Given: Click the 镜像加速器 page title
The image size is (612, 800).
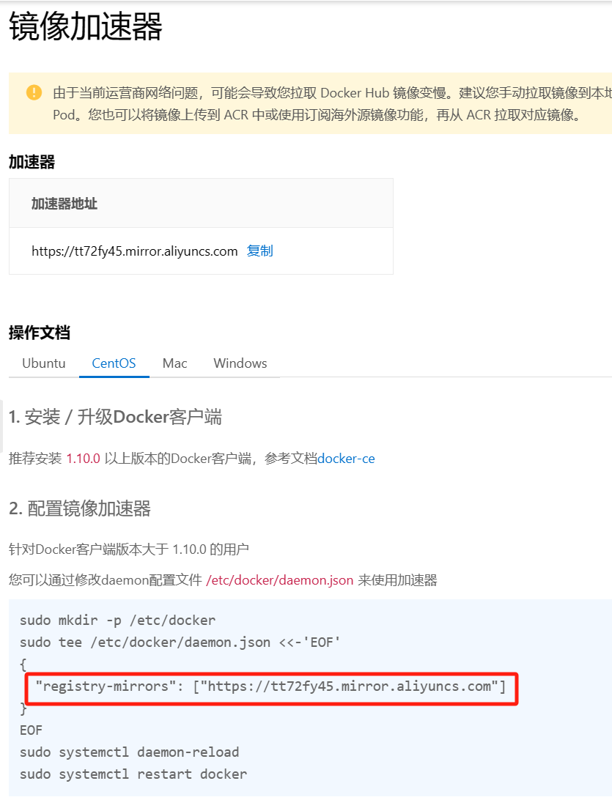Looking at the screenshot, I should coord(86,26).
